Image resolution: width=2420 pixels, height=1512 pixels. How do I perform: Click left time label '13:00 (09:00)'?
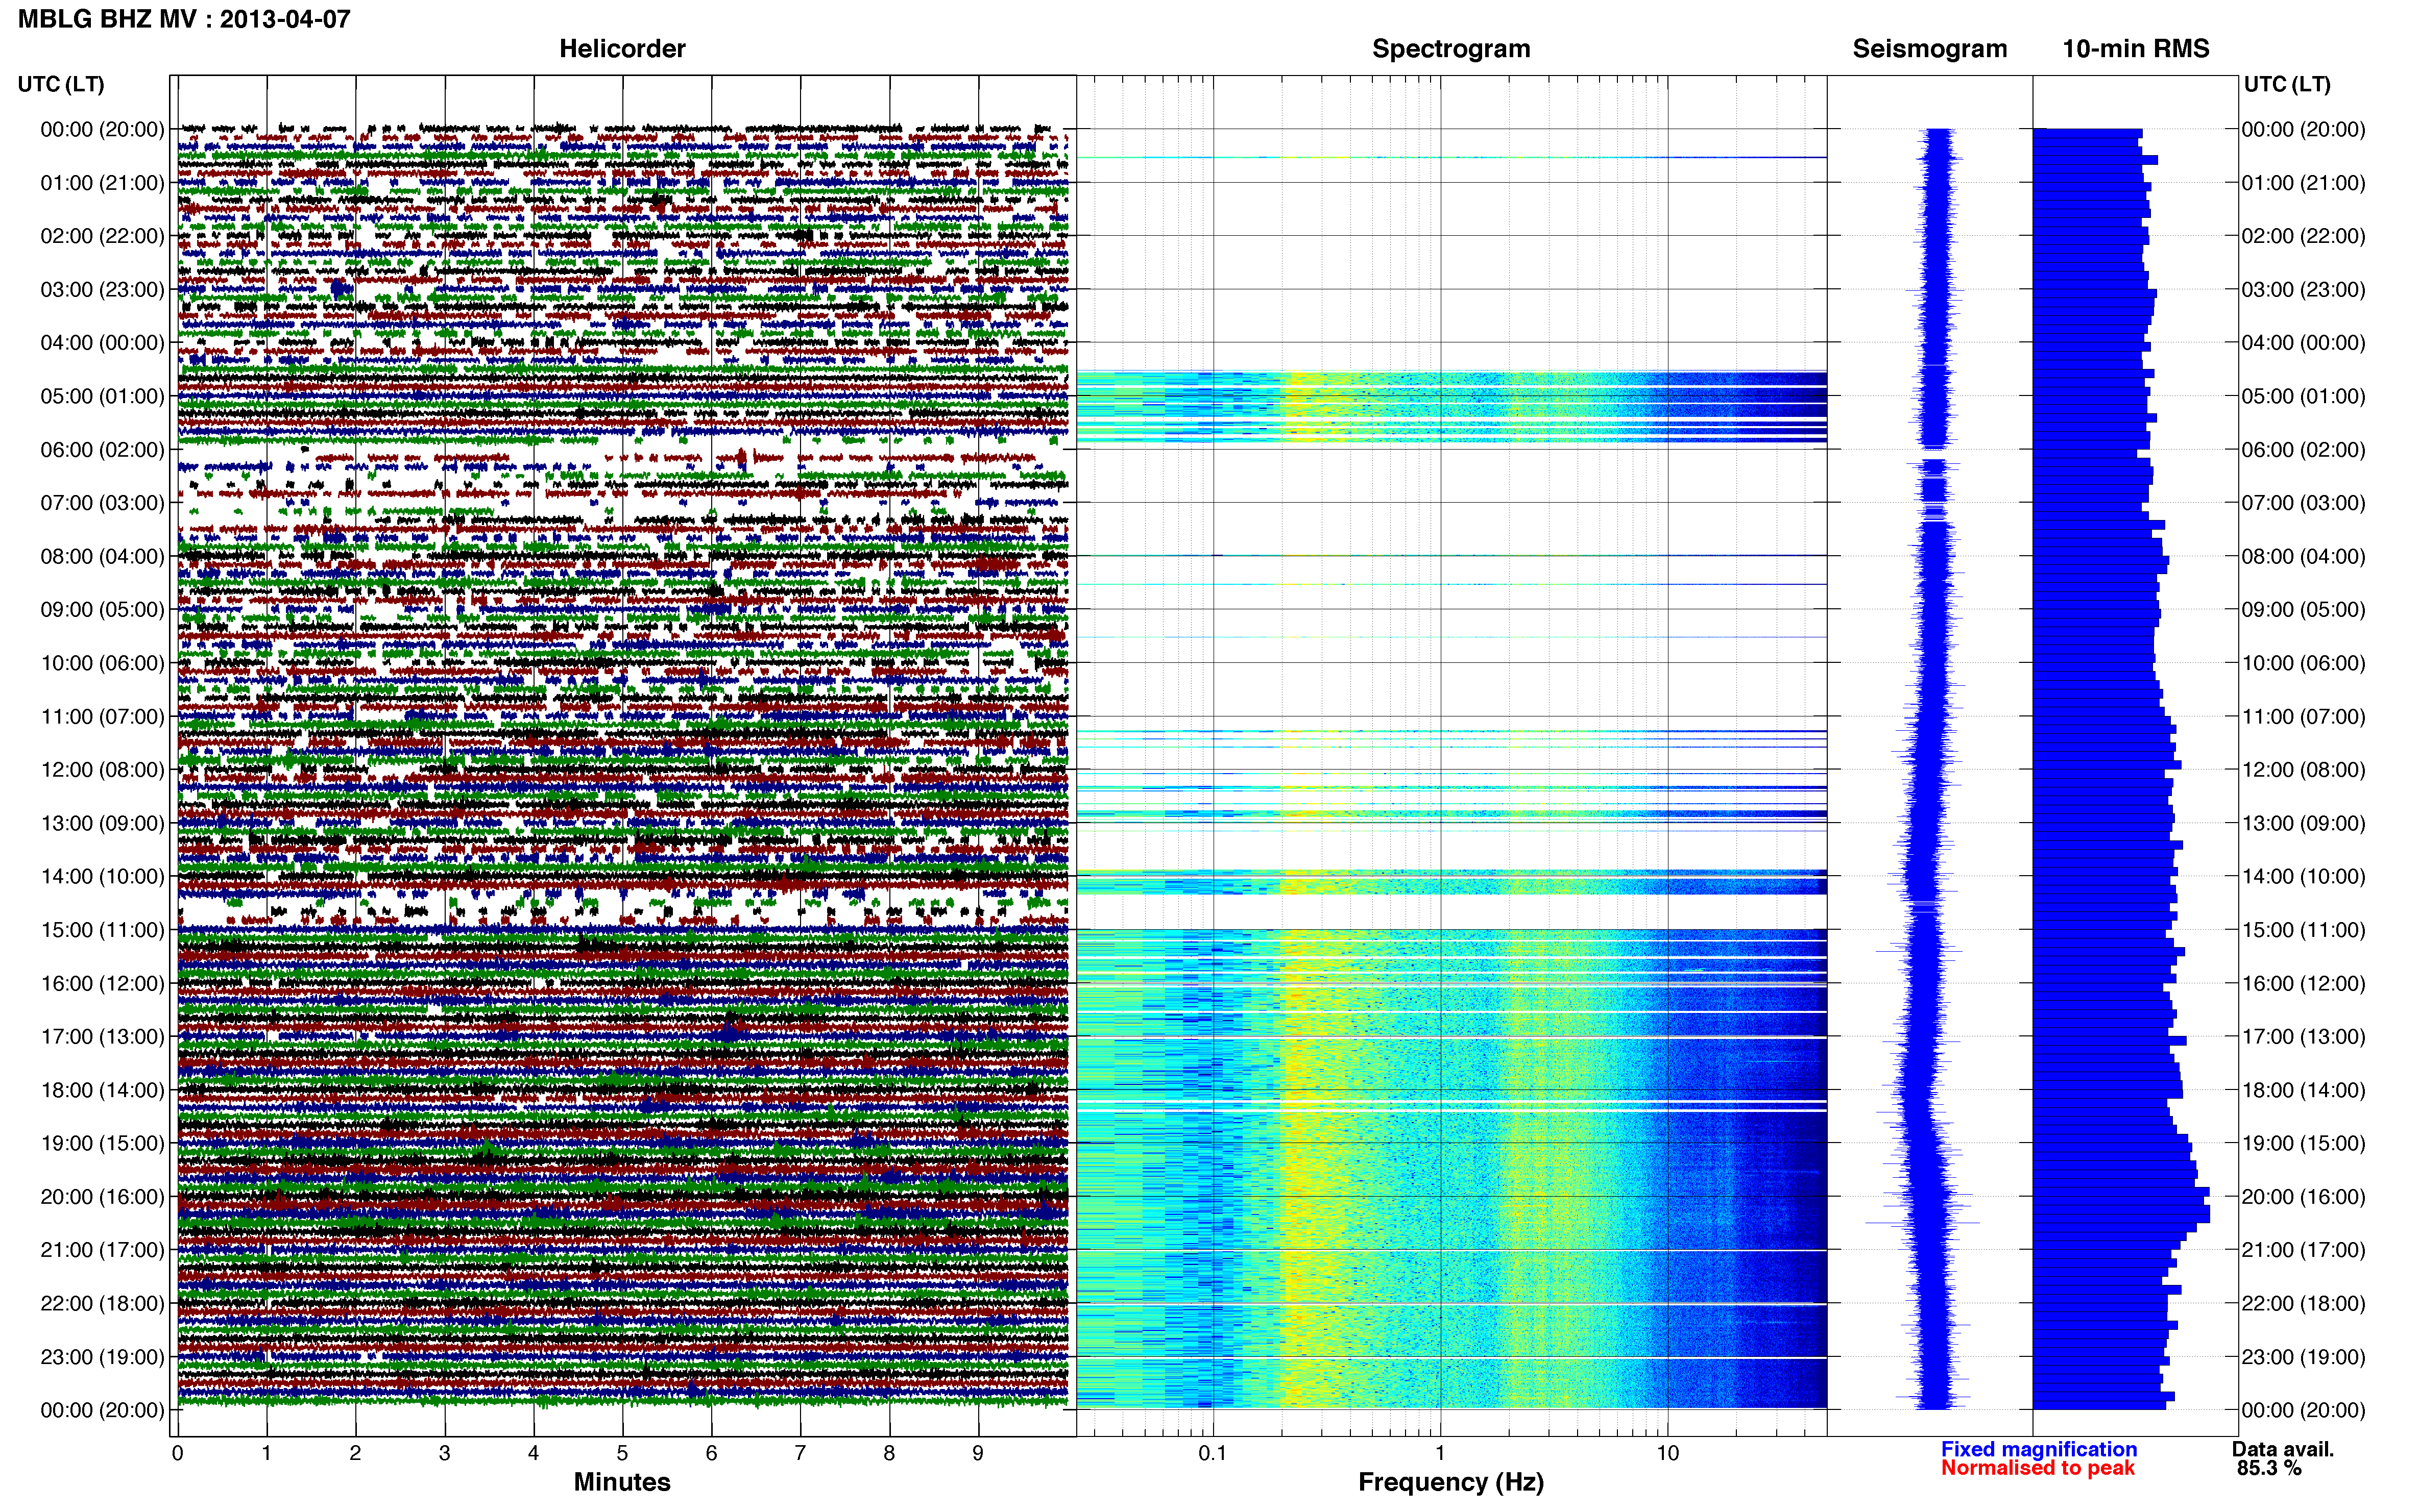point(102,823)
